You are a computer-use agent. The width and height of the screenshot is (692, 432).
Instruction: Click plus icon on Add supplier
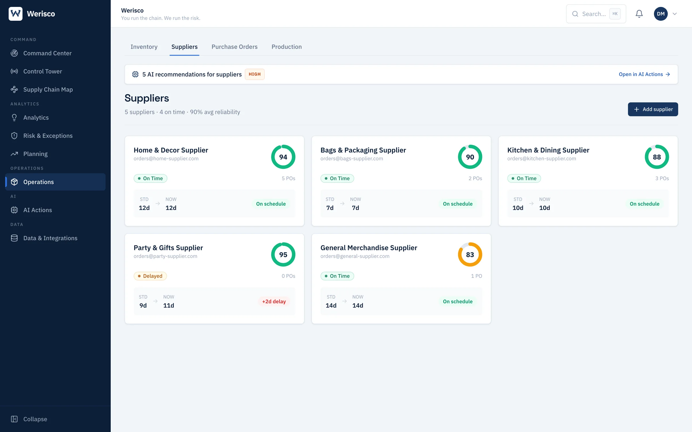(637, 109)
